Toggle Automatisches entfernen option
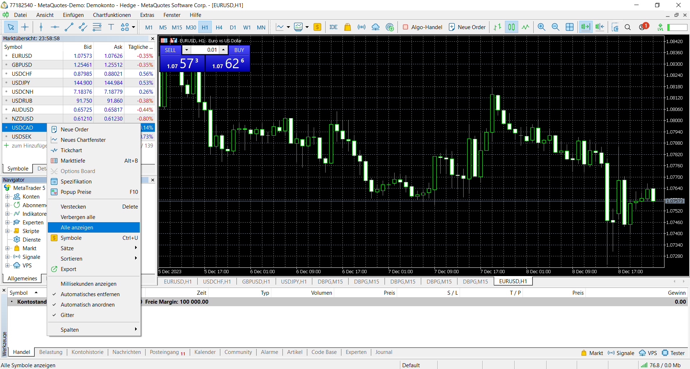This screenshot has width=690, height=369. (x=90, y=294)
